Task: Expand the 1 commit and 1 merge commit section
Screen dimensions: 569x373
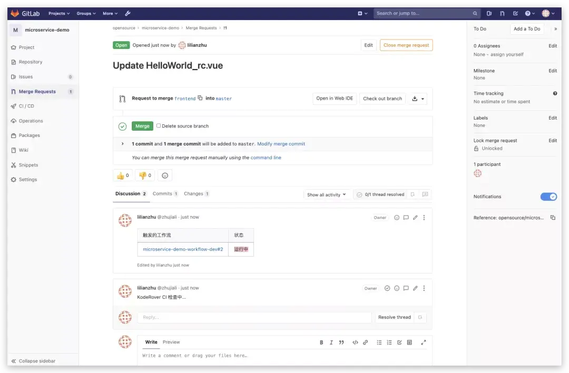Action: click(122, 143)
